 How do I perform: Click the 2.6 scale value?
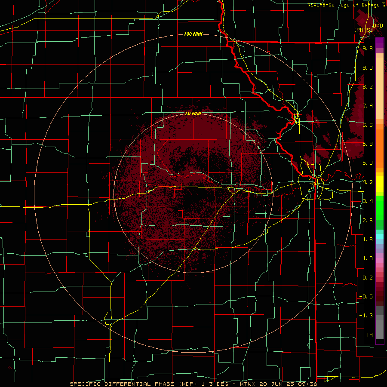[x=368, y=221]
